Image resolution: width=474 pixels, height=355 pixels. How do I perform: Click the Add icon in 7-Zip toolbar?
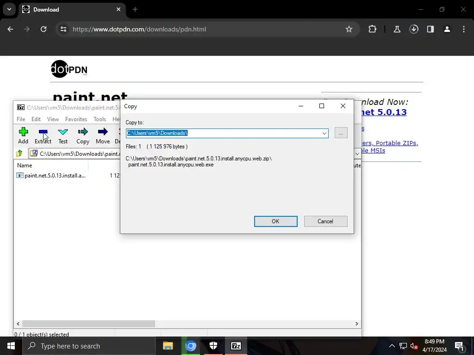tap(23, 135)
